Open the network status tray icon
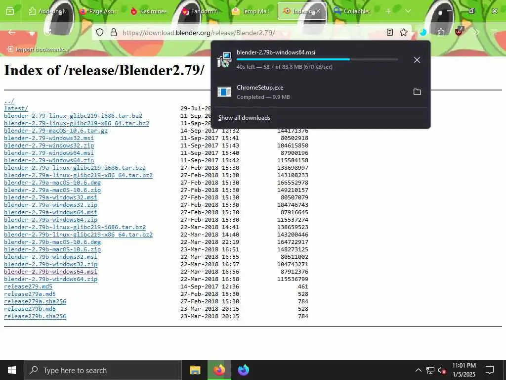The image size is (506, 380). click(x=430, y=370)
